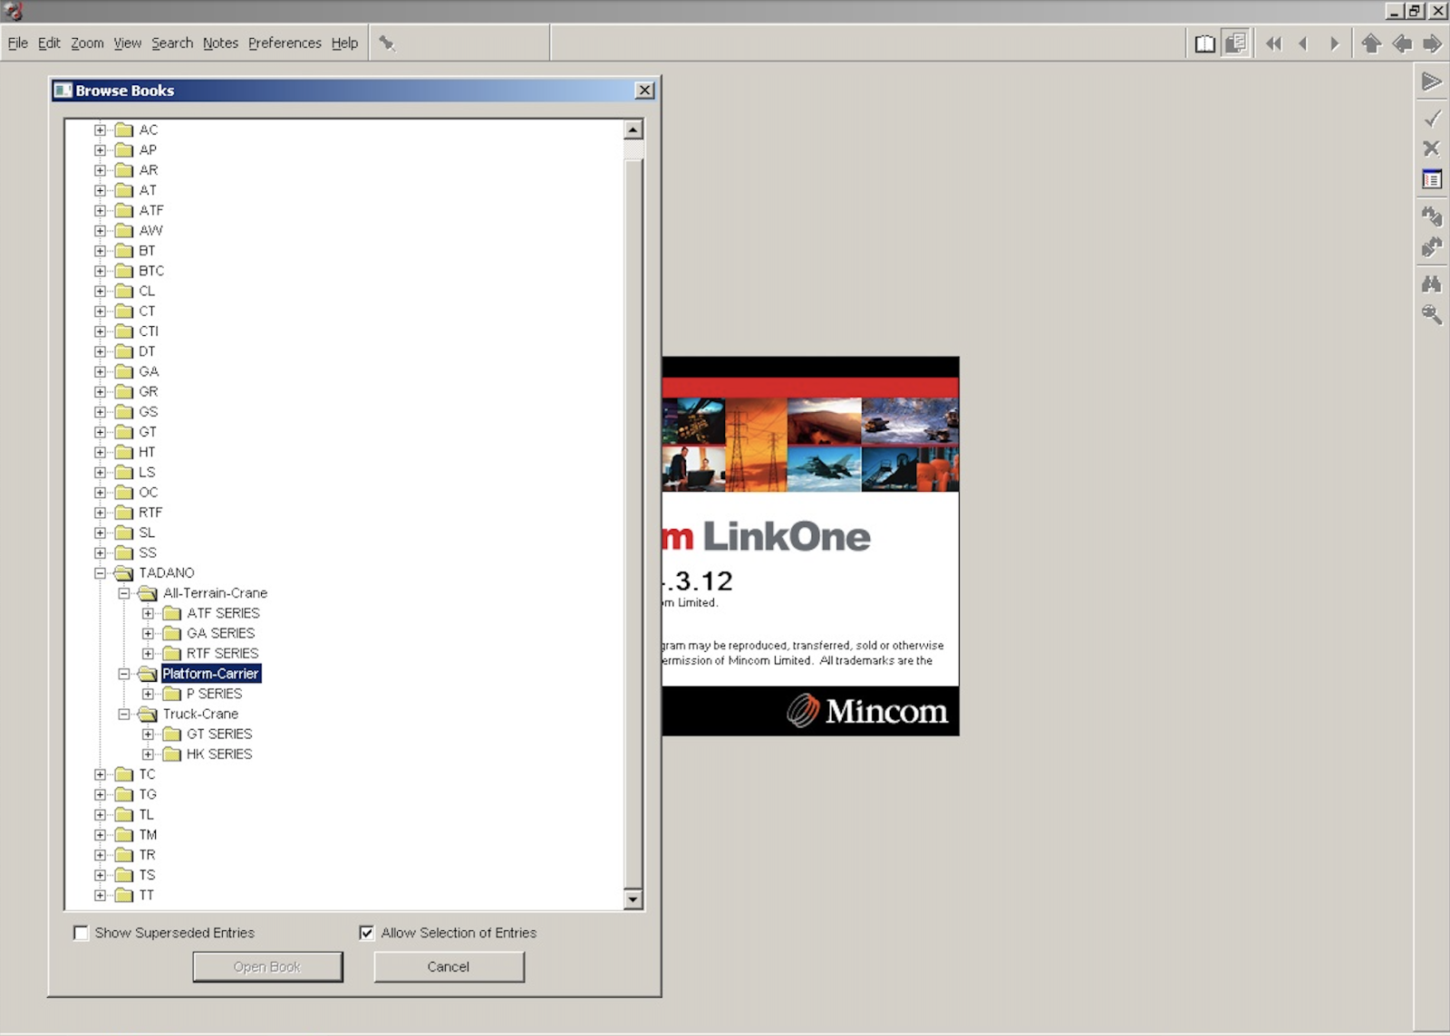Screen dimensions: 1450x1036
Task: Click the checkmark icon in right sidebar
Action: tap(1432, 119)
